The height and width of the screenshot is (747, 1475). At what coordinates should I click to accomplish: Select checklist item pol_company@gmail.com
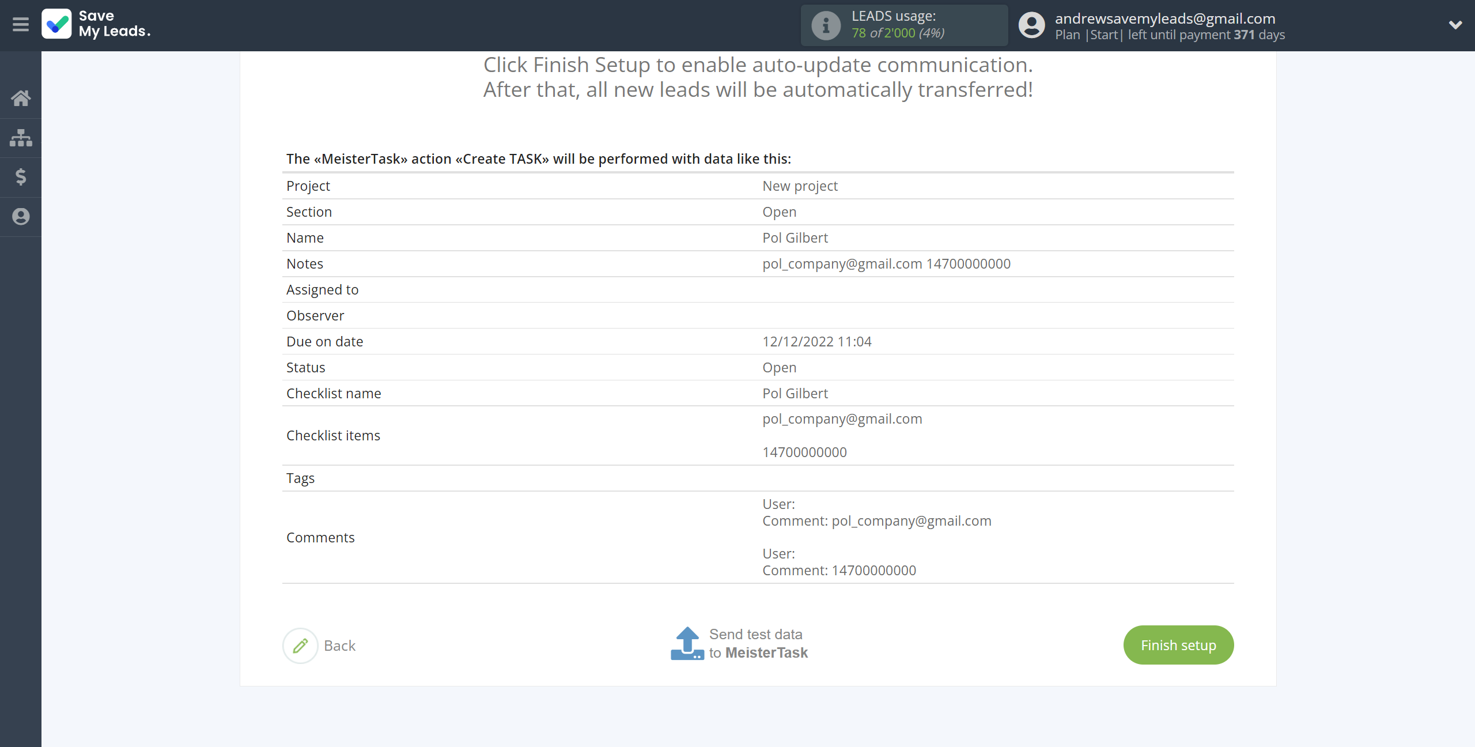pyautogui.click(x=842, y=419)
